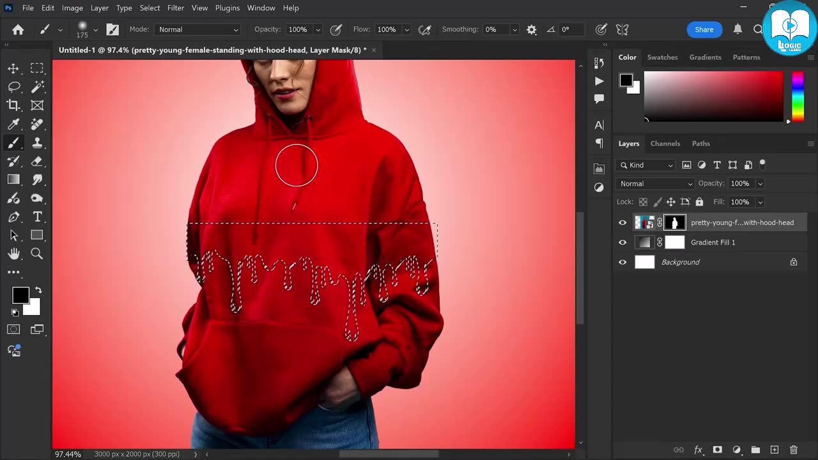
Task: Open the brush Mode dropdown
Action: point(197,29)
